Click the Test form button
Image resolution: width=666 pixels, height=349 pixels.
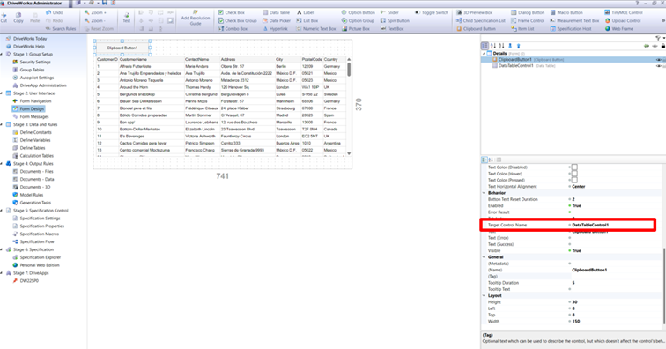127,18
